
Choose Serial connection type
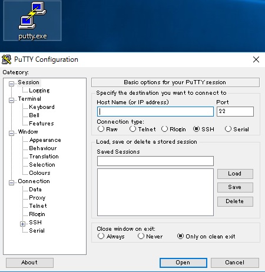click(237, 129)
